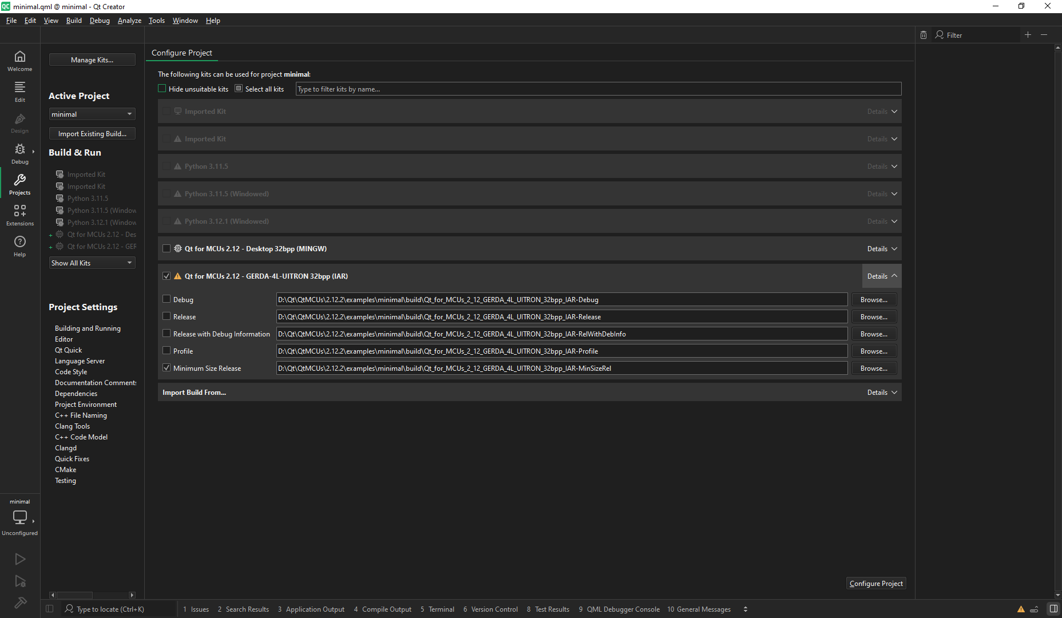Enable the Debug build configuration
The width and height of the screenshot is (1062, 618).
click(167, 299)
